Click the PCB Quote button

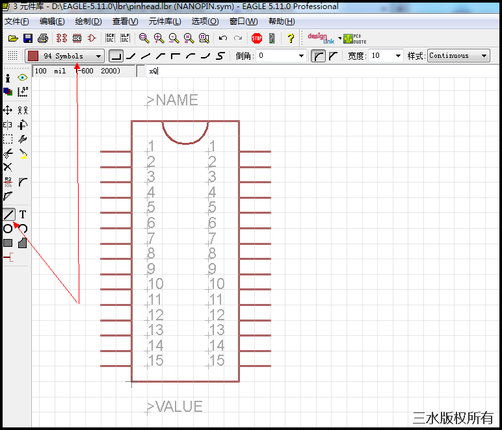tap(355, 38)
